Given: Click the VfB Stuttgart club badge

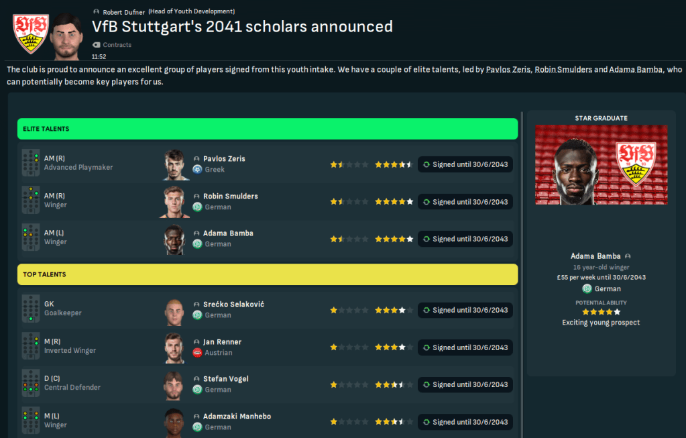Looking at the screenshot, I should 31,34.
